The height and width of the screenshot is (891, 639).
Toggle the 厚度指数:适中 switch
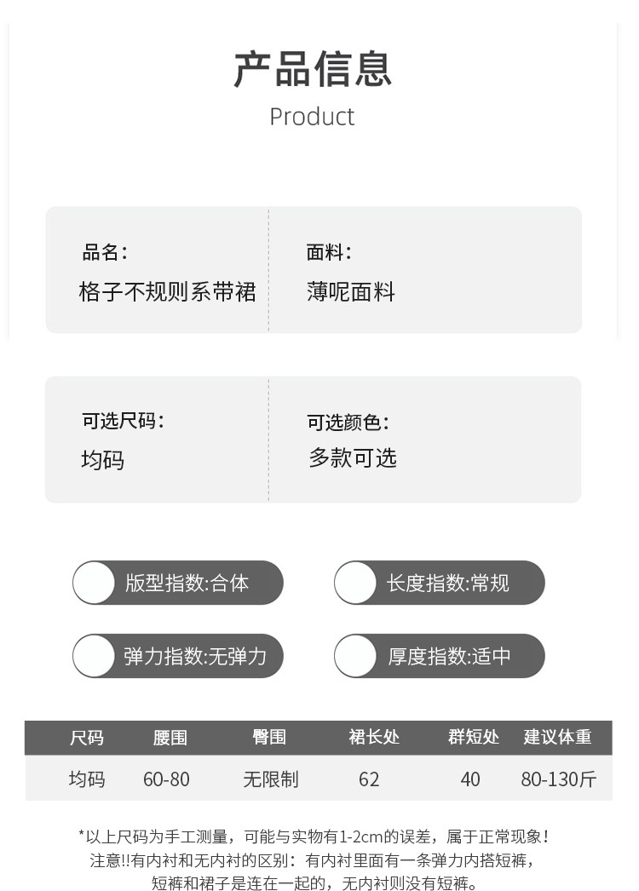click(355, 656)
